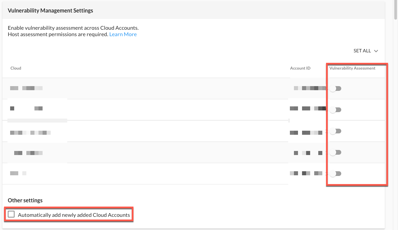Click the Account ID column header
This screenshot has width=398, height=230.
tap(300, 68)
